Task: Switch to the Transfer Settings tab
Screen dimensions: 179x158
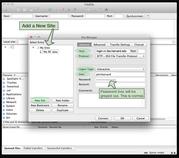Action: (x=120, y=45)
